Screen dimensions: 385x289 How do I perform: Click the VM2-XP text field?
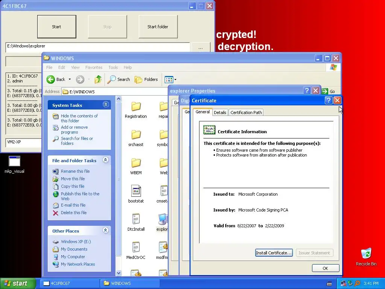24,143
